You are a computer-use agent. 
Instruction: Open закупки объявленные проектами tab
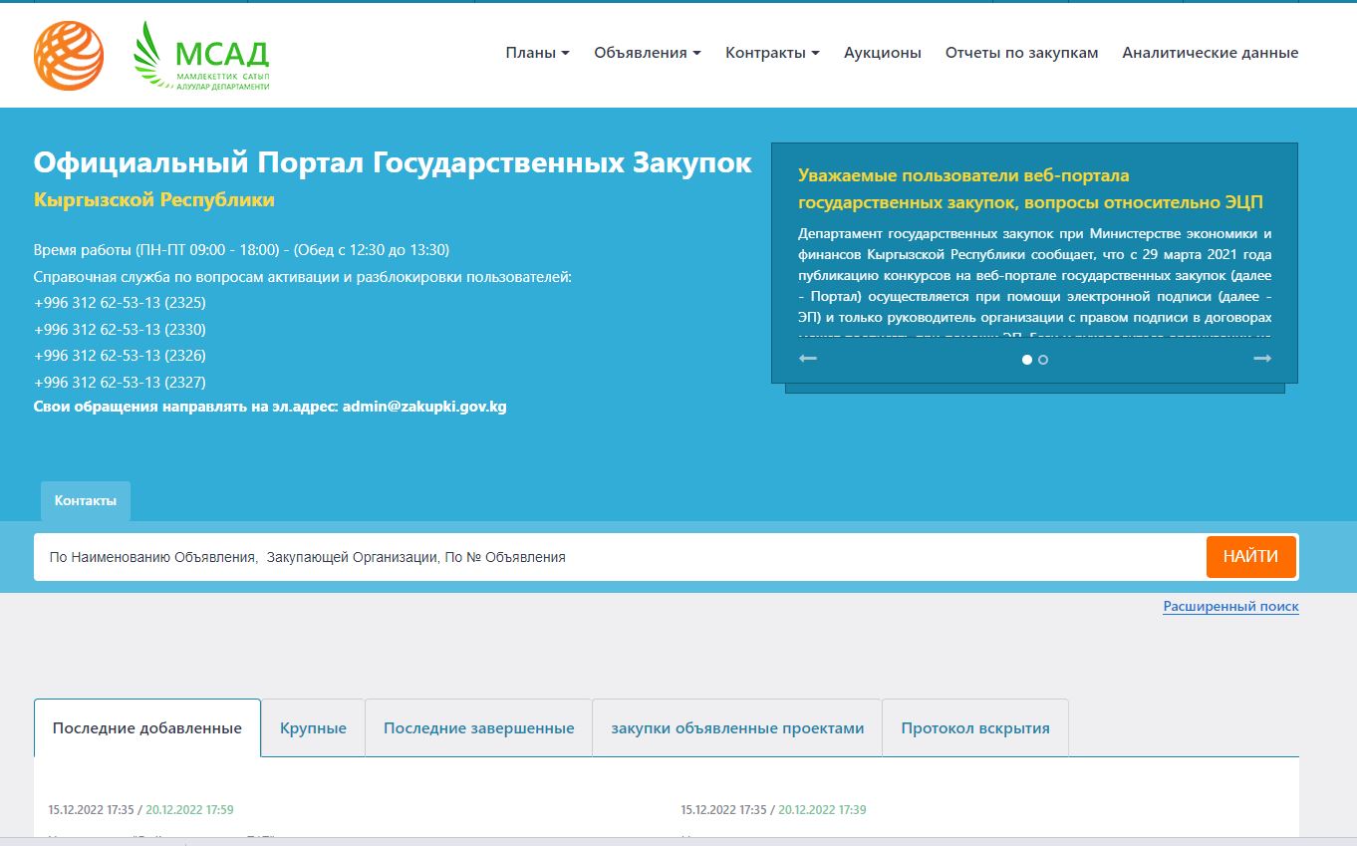click(737, 728)
